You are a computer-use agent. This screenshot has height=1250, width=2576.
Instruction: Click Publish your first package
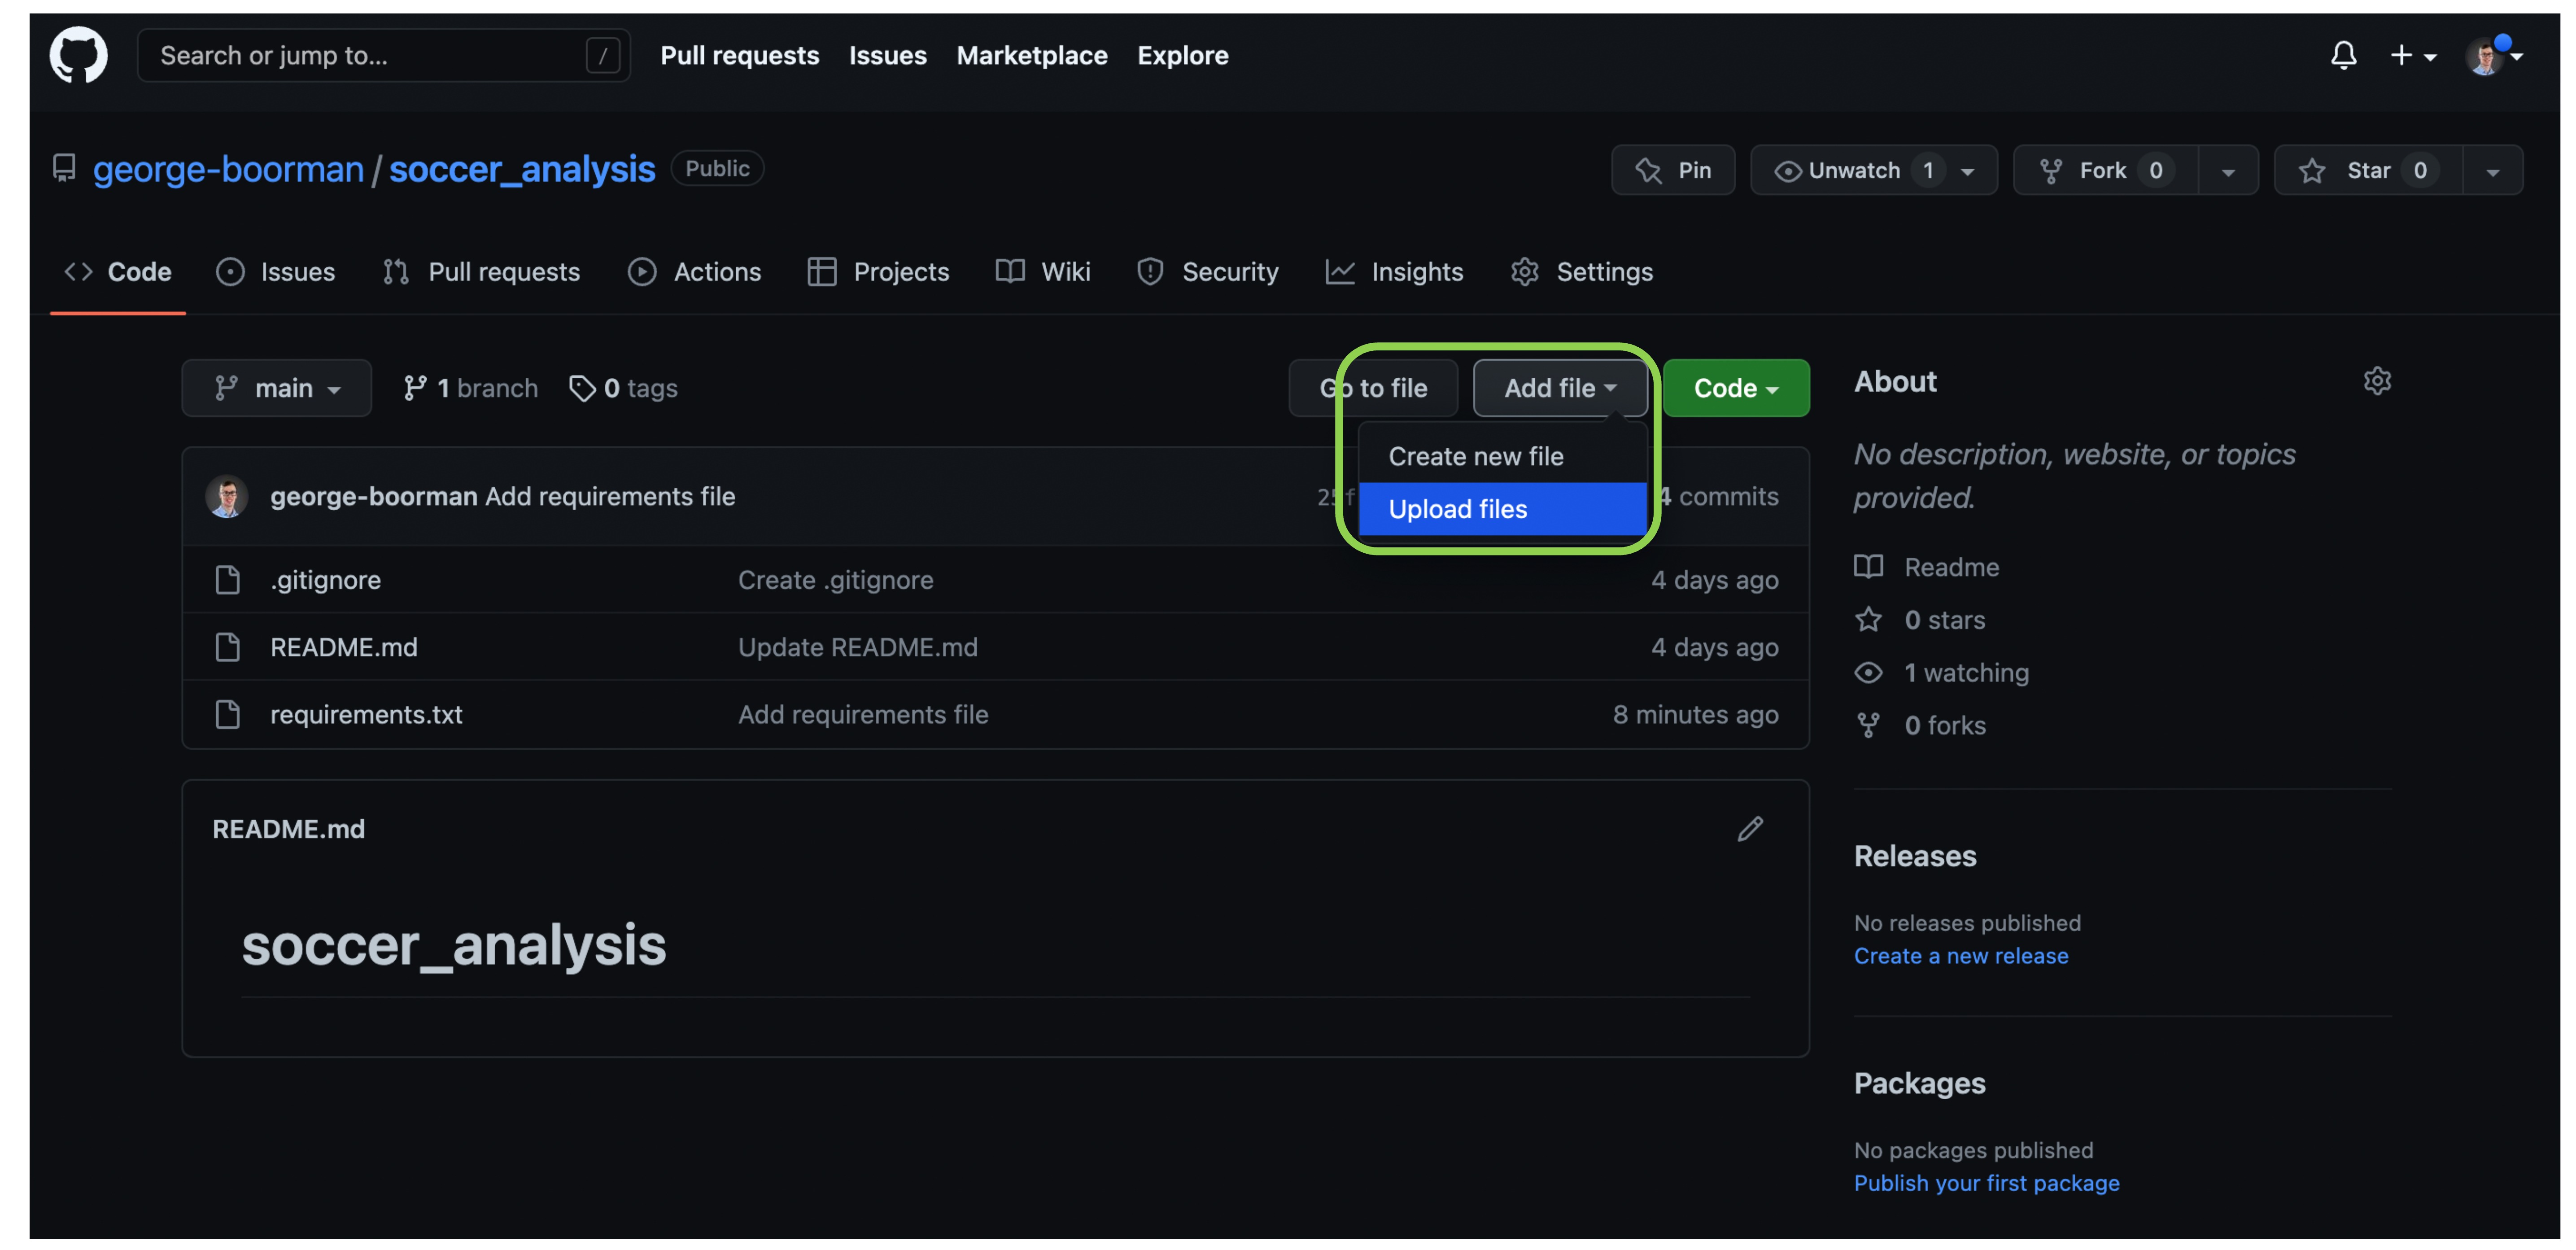[x=1986, y=1183]
